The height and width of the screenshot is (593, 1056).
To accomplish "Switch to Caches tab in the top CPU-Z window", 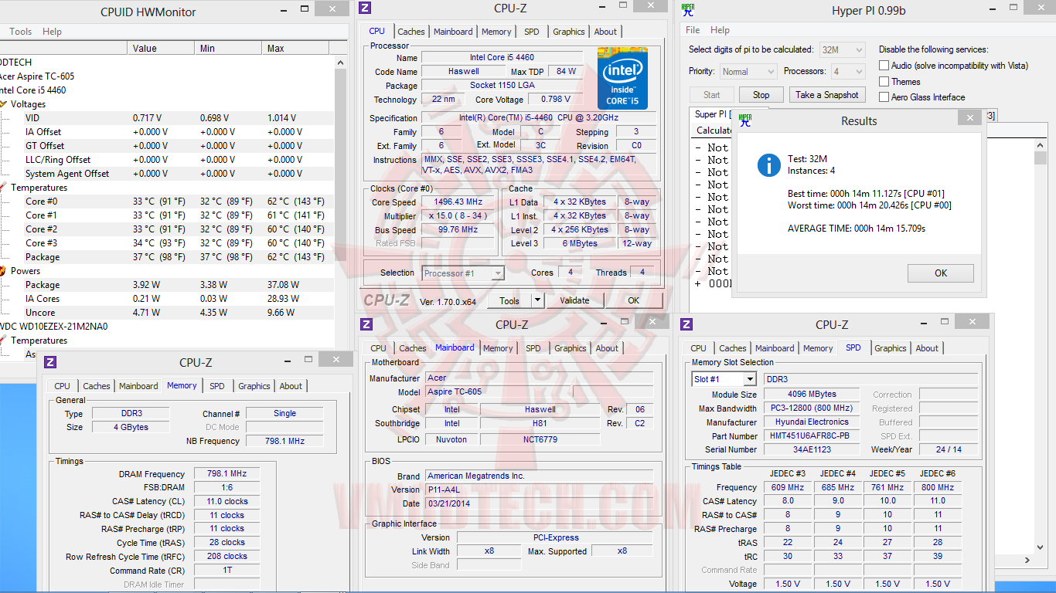I will tap(411, 32).
